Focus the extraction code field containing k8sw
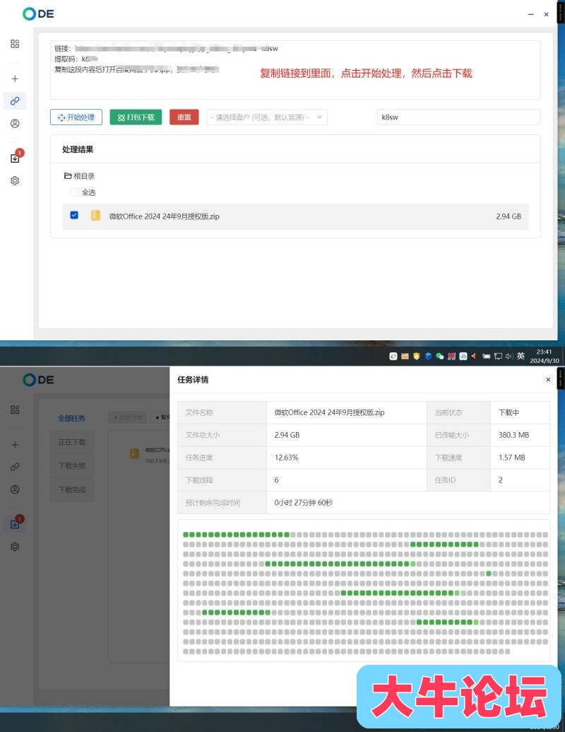The height and width of the screenshot is (732, 565). tap(459, 117)
